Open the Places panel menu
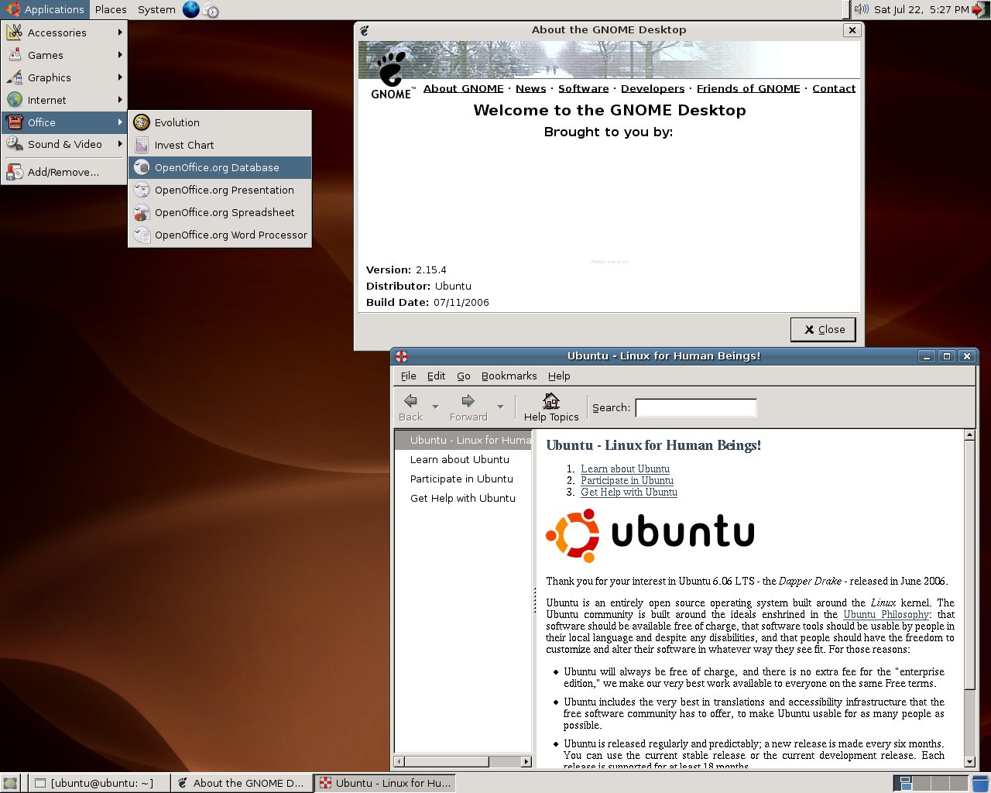Viewport: 991px width, 793px height. (111, 9)
